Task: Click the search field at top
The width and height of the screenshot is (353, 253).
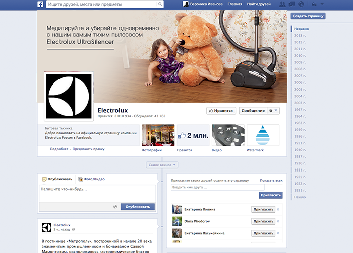Action: click(x=102, y=4)
